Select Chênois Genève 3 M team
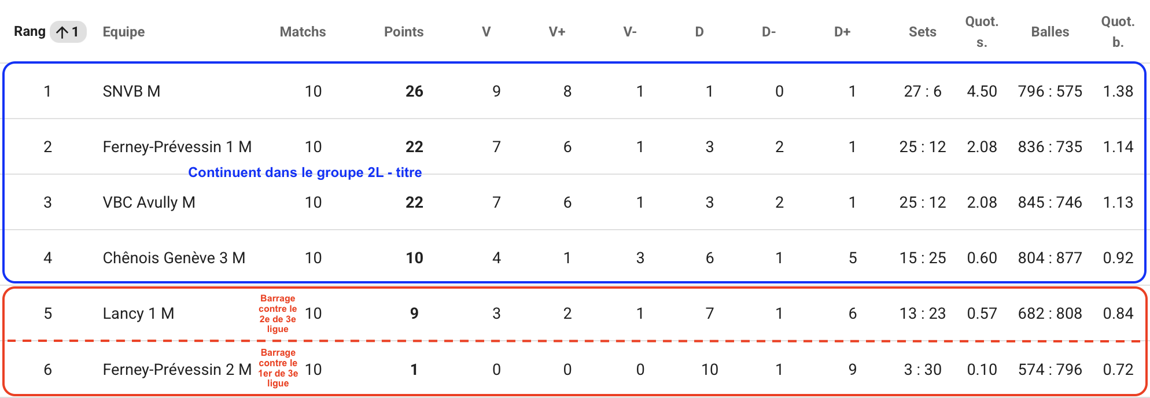The height and width of the screenshot is (398, 1150). (174, 258)
